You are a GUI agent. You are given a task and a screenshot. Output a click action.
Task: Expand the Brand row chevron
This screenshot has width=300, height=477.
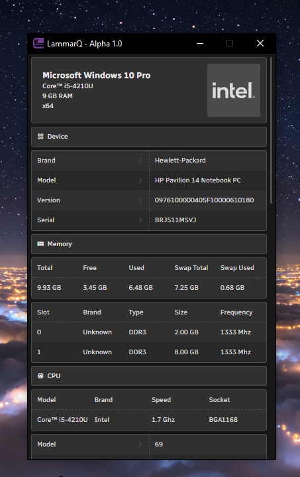[x=140, y=161]
